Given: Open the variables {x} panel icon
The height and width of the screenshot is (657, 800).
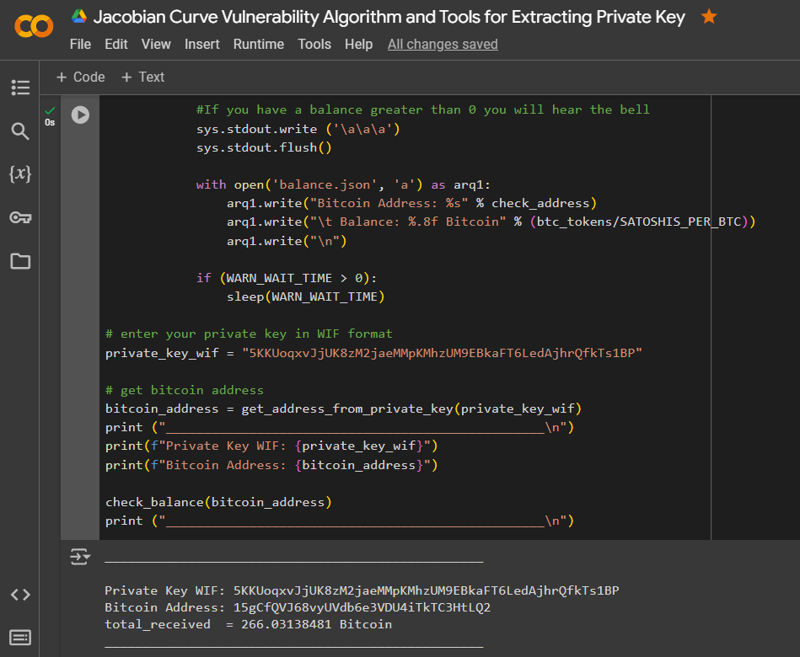Looking at the screenshot, I should click(20, 174).
